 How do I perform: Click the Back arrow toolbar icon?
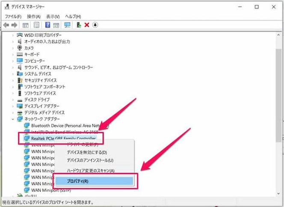6,25
